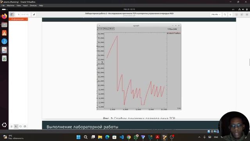Click the microphone tray icon
Screen dimensions: 250x141
[205, 137]
